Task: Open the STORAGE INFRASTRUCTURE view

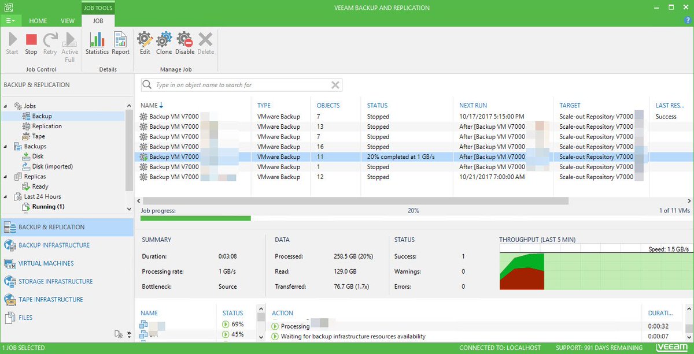Action: point(67,281)
